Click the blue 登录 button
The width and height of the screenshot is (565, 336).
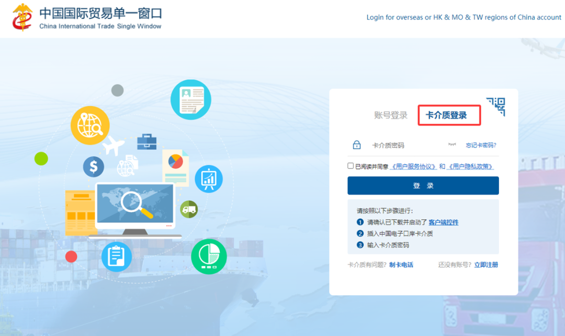(423, 185)
